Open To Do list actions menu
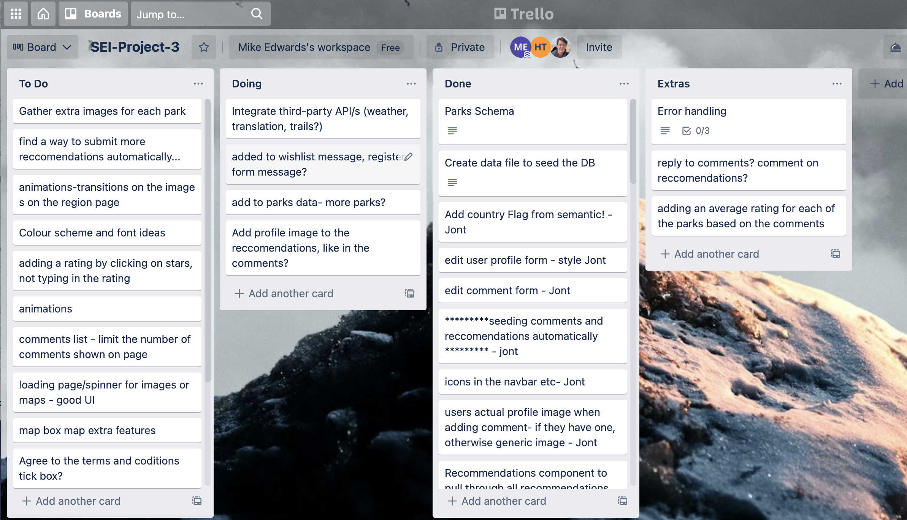The image size is (907, 520). coord(198,84)
